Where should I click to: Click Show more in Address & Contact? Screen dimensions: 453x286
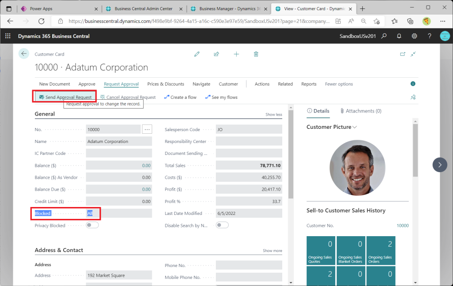[272, 251]
